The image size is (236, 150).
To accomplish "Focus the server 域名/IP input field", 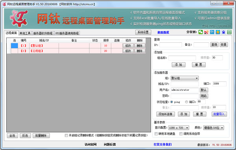I will (185, 84).
